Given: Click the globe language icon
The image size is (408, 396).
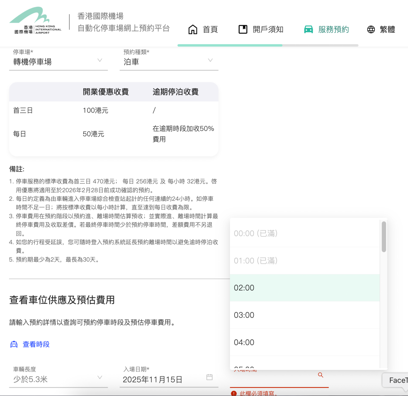Looking at the screenshot, I should pos(371,29).
